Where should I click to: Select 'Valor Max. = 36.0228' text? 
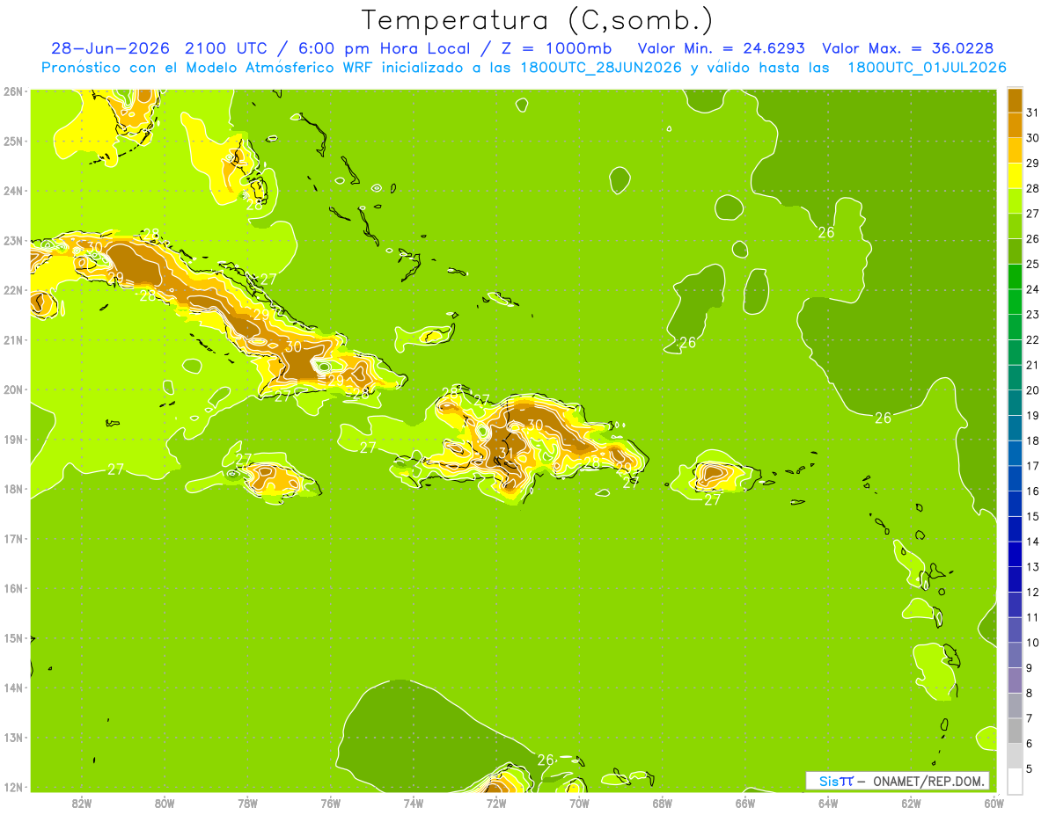tap(908, 48)
